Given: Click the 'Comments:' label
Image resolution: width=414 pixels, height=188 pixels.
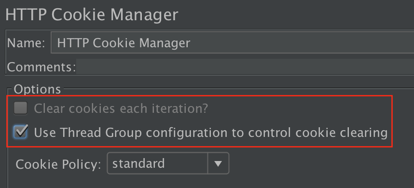Looking at the screenshot, I should pyautogui.click(x=41, y=67).
